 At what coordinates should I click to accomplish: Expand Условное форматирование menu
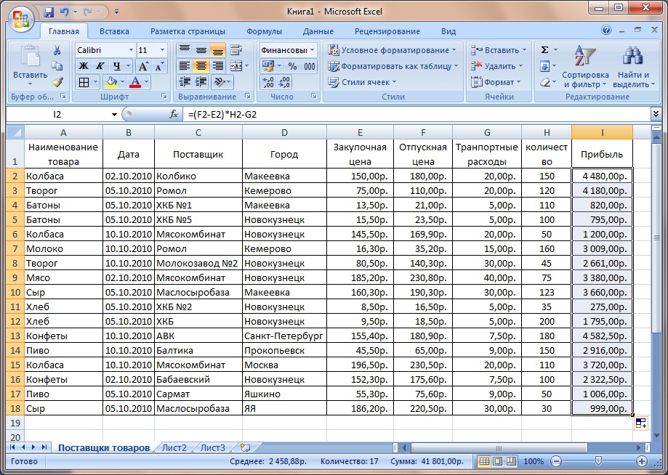(392, 50)
